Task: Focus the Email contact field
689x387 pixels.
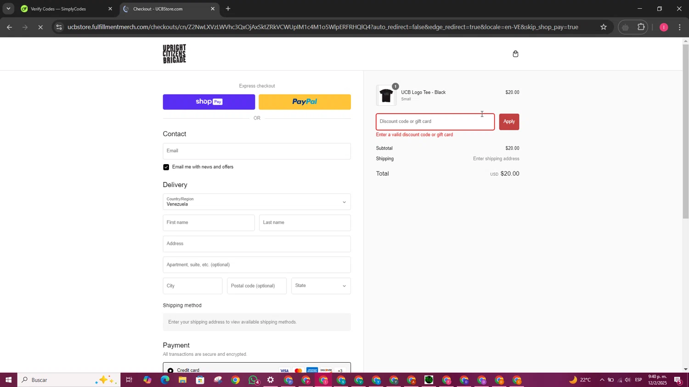Action: point(257,151)
